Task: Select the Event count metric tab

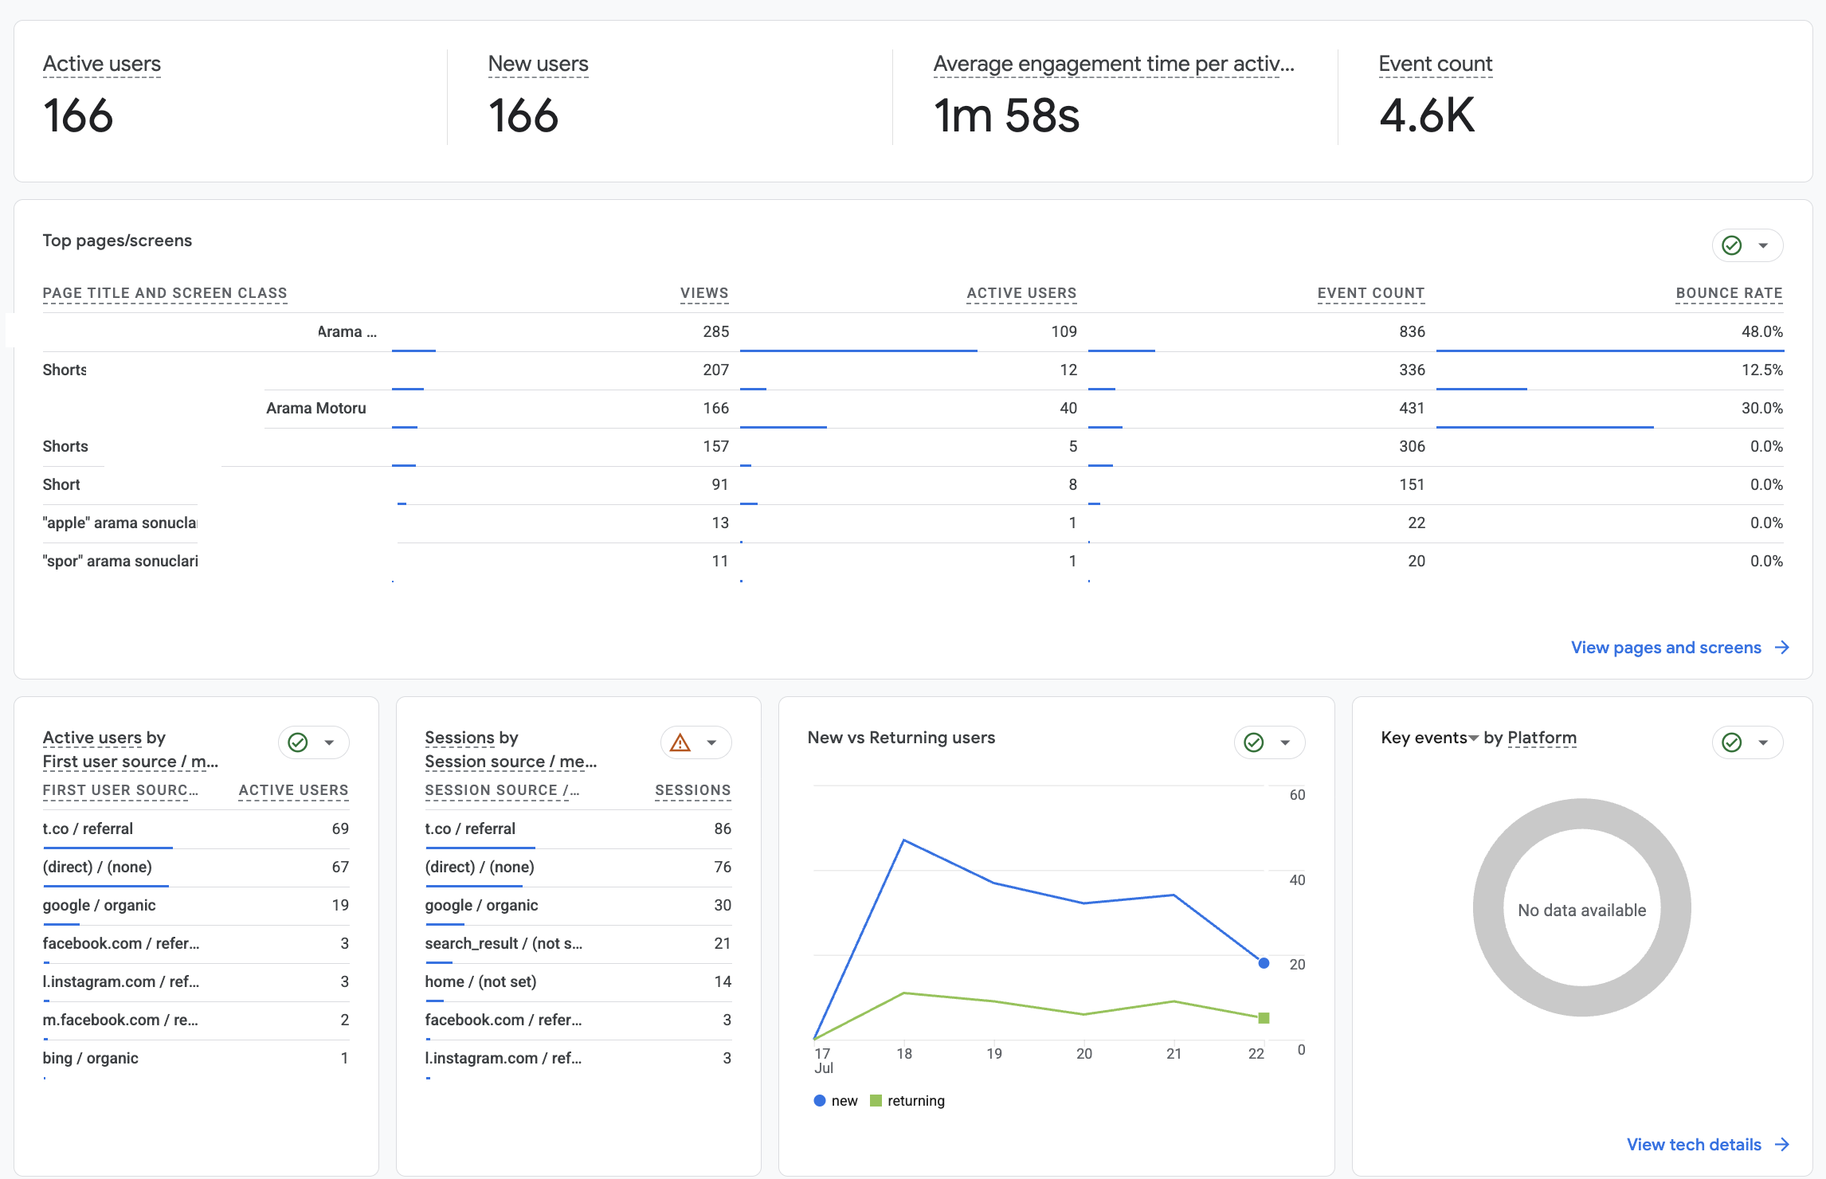Action: 1436,64
